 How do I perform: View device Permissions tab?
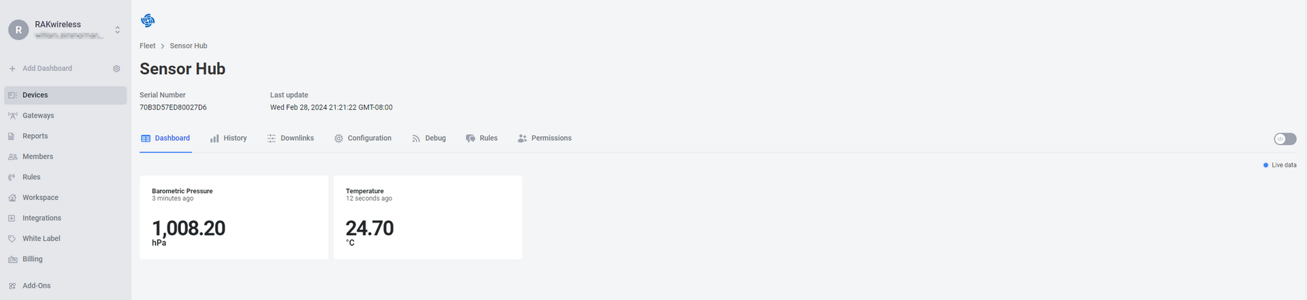(x=545, y=138)
